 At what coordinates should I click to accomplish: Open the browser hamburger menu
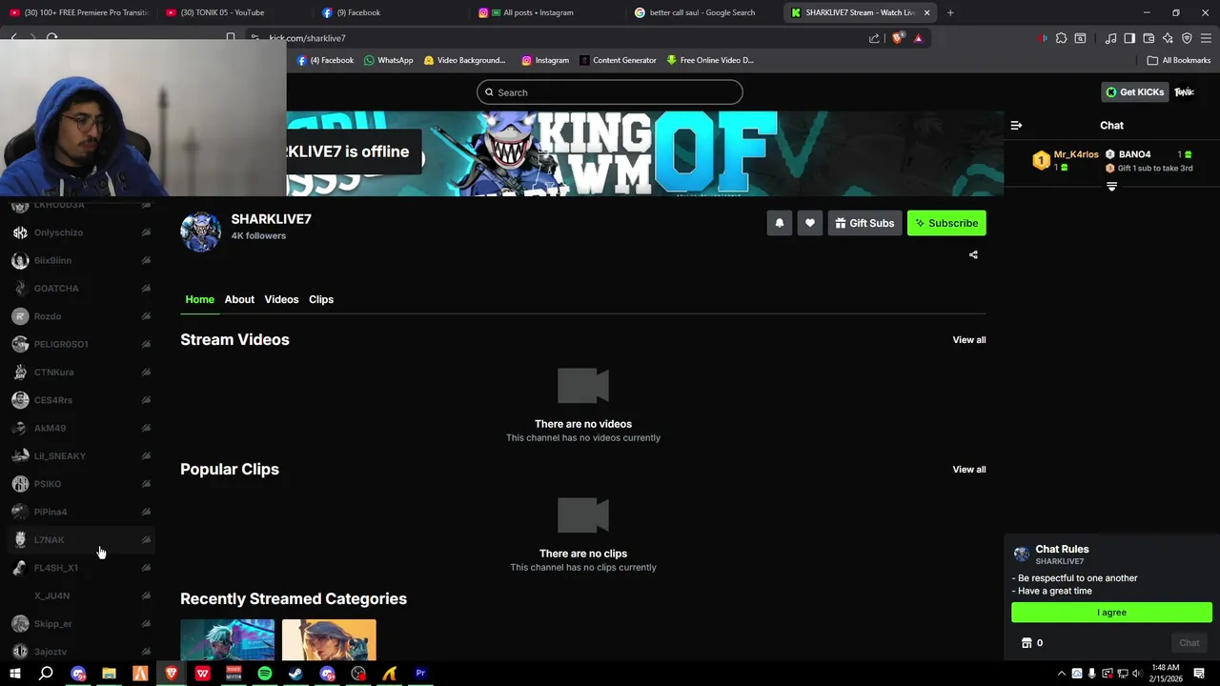click(1206, 38)
